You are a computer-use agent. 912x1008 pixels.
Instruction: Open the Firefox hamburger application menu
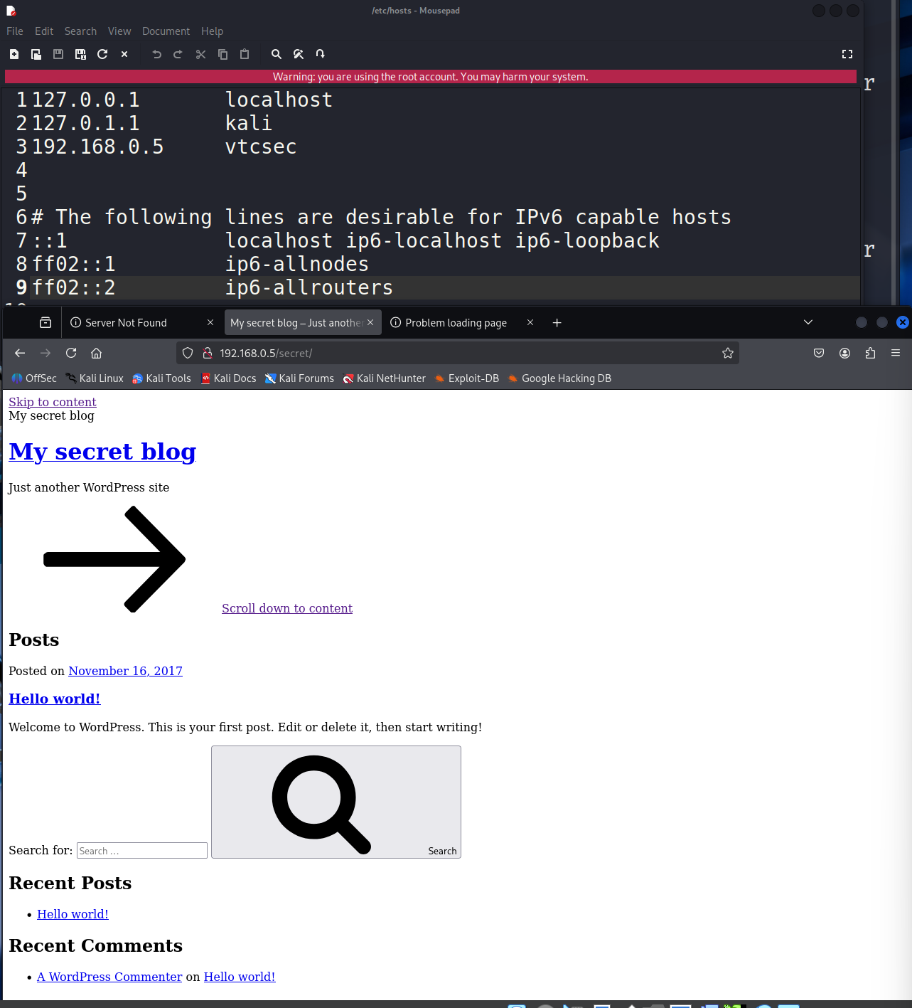[896, 353]
